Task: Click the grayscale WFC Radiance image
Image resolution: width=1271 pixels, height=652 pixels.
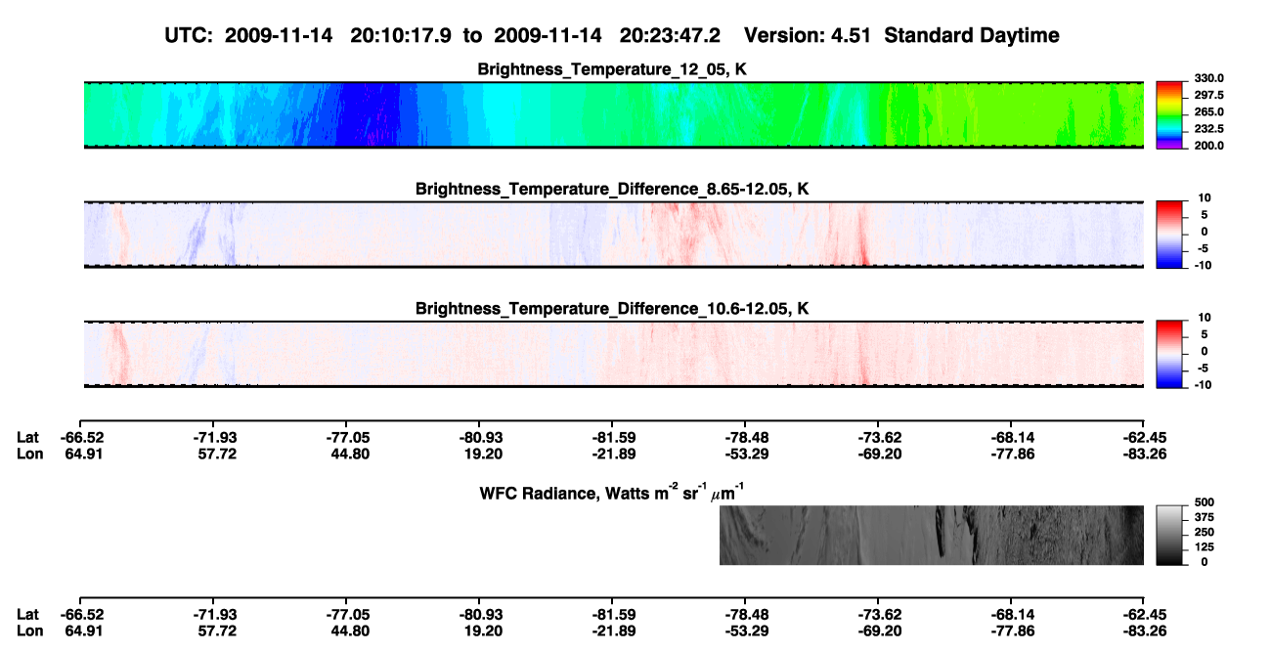Action: (932, 535)
